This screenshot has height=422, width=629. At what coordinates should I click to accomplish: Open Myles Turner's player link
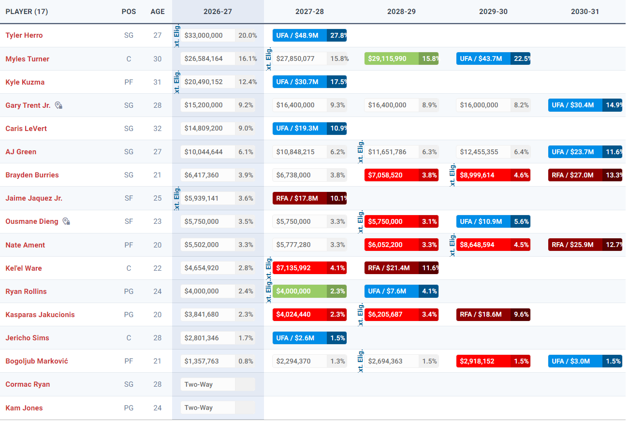tap(28, 59)
